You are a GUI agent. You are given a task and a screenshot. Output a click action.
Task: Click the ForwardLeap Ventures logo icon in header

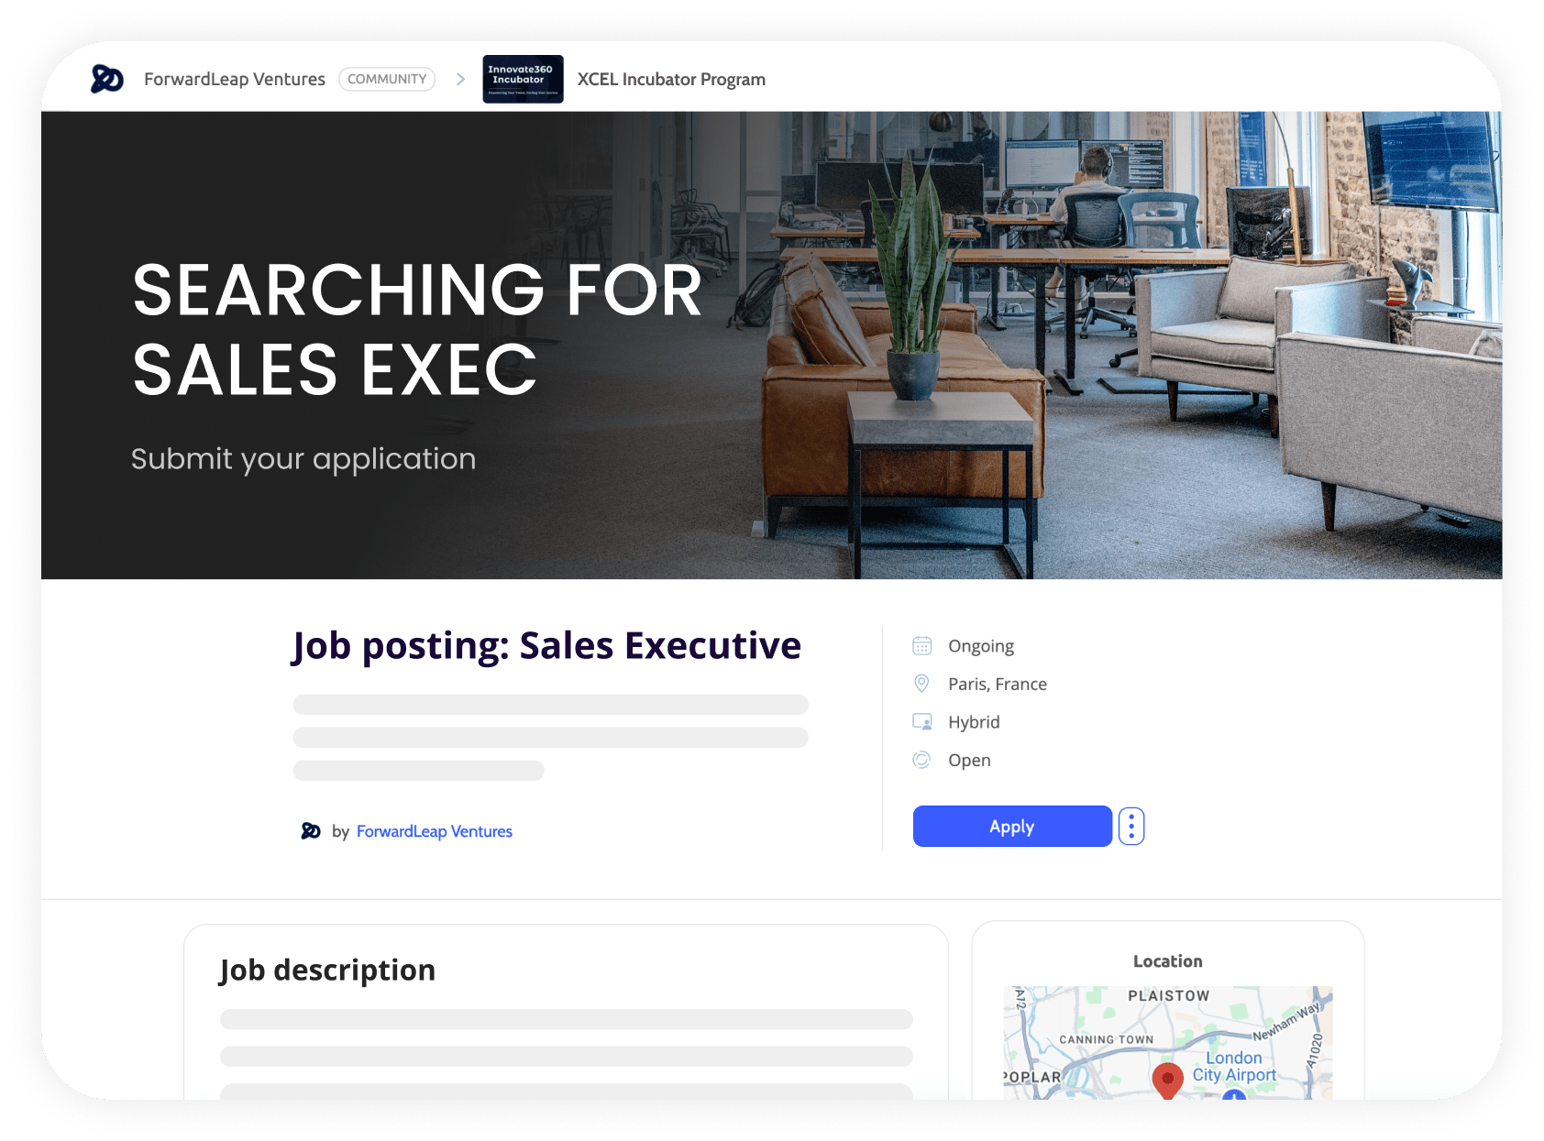[x=107, y=79]
